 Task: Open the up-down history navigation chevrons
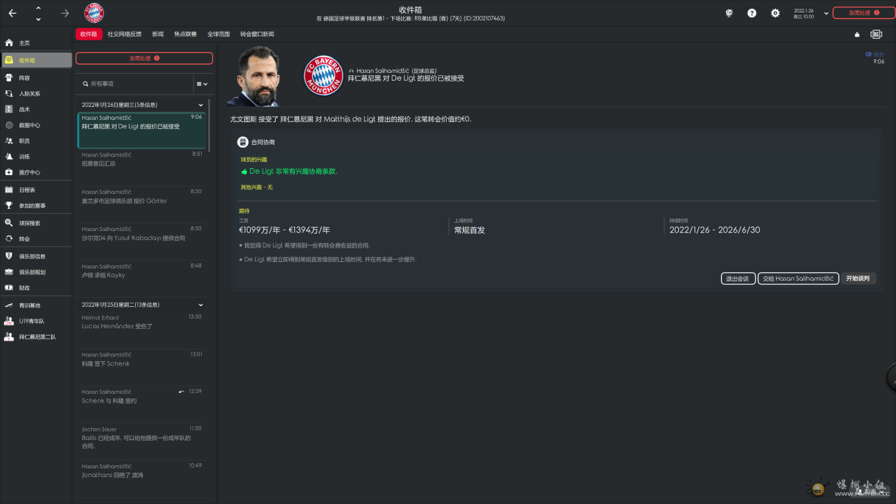point(38,13)
